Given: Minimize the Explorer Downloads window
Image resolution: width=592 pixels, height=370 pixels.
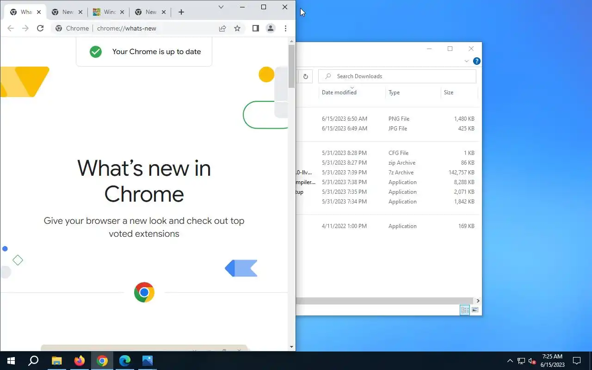Looking at the screenshot, I should (x=429, y=49).
